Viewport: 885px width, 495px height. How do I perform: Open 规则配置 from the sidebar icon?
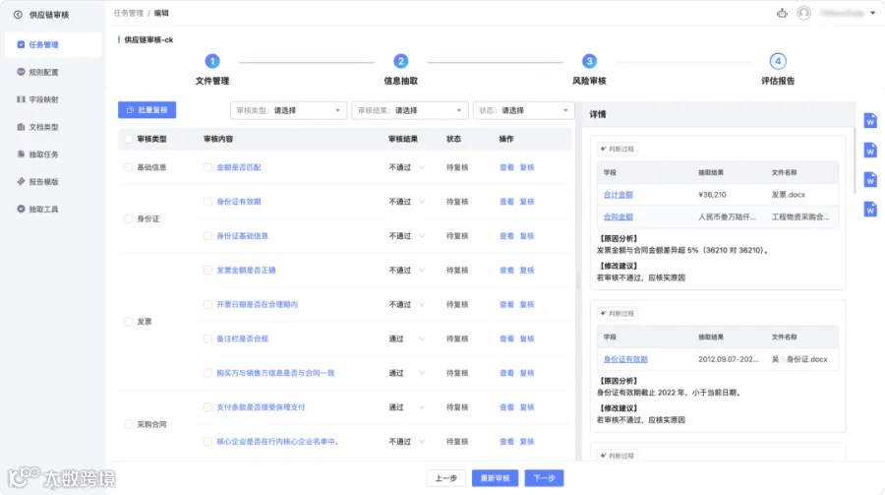coord(21,72)
